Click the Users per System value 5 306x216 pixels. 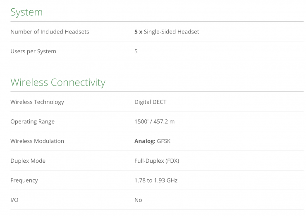point(136,52)
